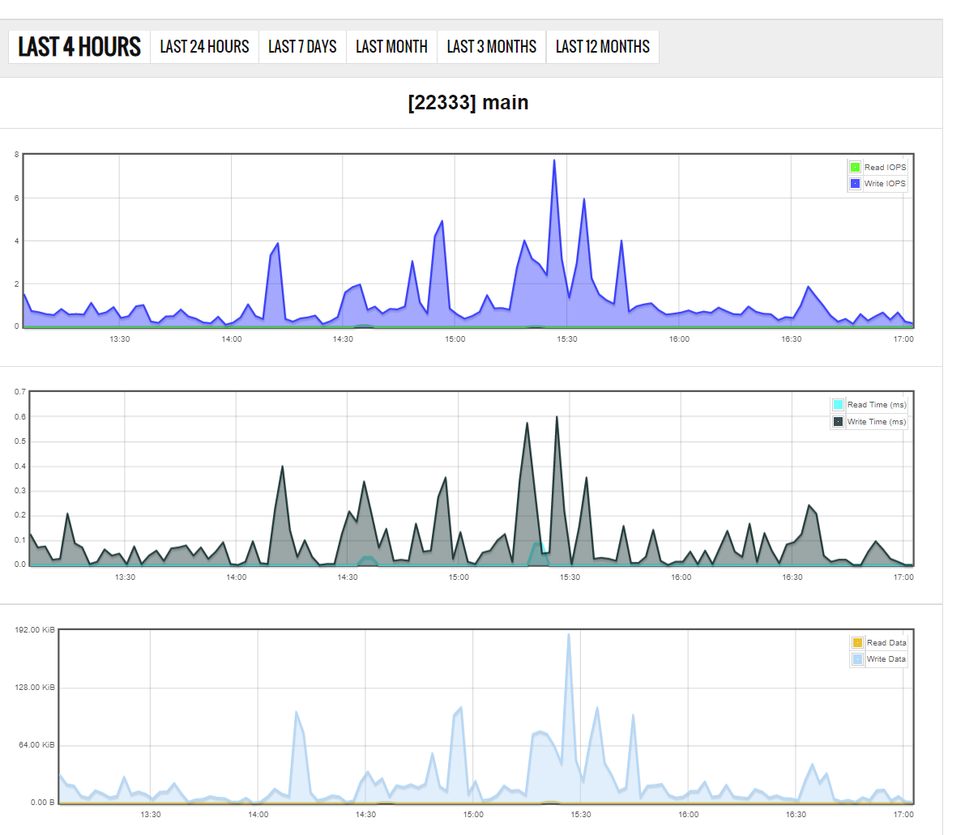Click the 0.7 label on Time chart axis

pyautogui.click(x=20, y=392)
